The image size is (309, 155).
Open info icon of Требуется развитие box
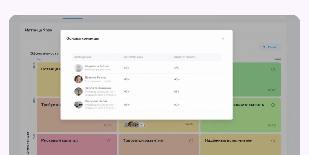point(191,140)
